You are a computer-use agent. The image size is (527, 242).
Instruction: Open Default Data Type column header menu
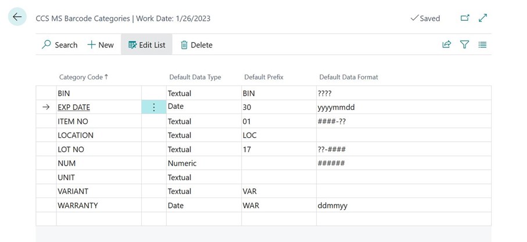(195, 77)
